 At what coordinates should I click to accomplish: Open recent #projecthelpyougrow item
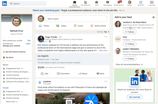(17, 78)
